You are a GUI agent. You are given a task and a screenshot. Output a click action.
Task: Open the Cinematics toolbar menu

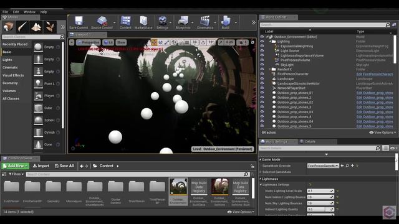tap(205, 22)
